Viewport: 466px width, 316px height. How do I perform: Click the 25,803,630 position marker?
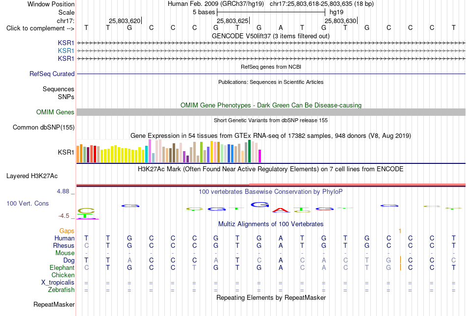coord(340,21)
